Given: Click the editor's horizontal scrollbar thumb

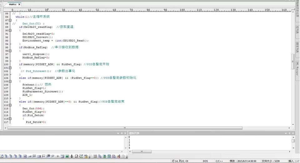Looking at the screenshot, I should point(125,128).
